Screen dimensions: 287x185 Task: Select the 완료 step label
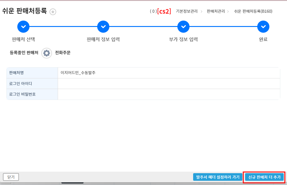(x=263, y=39)
